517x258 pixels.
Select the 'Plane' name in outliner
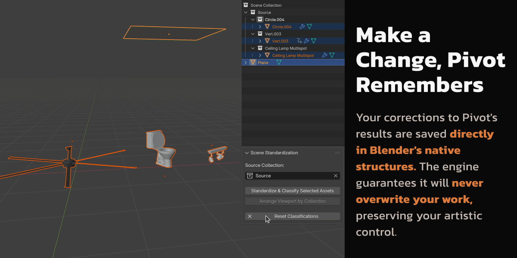tap(263, 62)
